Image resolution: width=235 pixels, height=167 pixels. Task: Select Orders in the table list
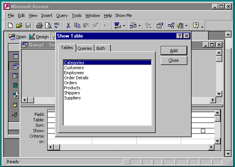(107, 83)
